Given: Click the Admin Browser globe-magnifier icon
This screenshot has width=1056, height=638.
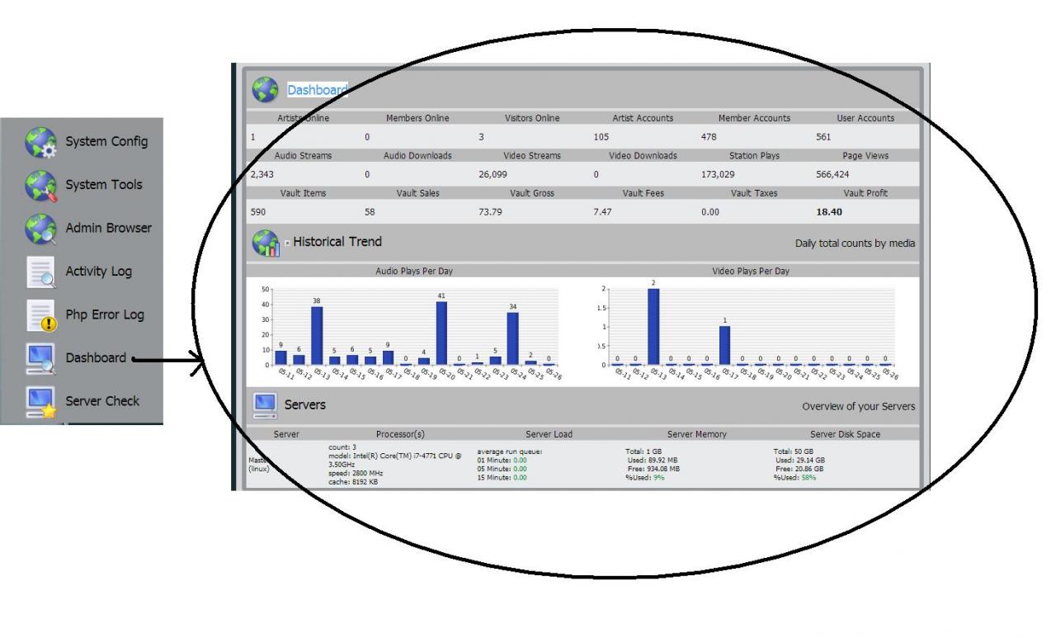Looking at the screenshot, I should (x=40, y=229).
